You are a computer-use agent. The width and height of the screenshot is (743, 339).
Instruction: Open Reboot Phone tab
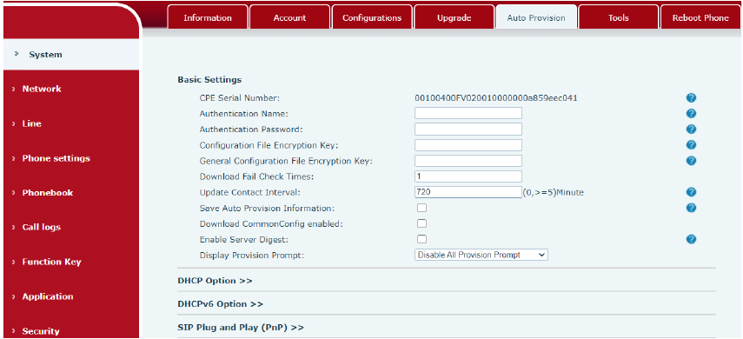(x=700, y=17)
